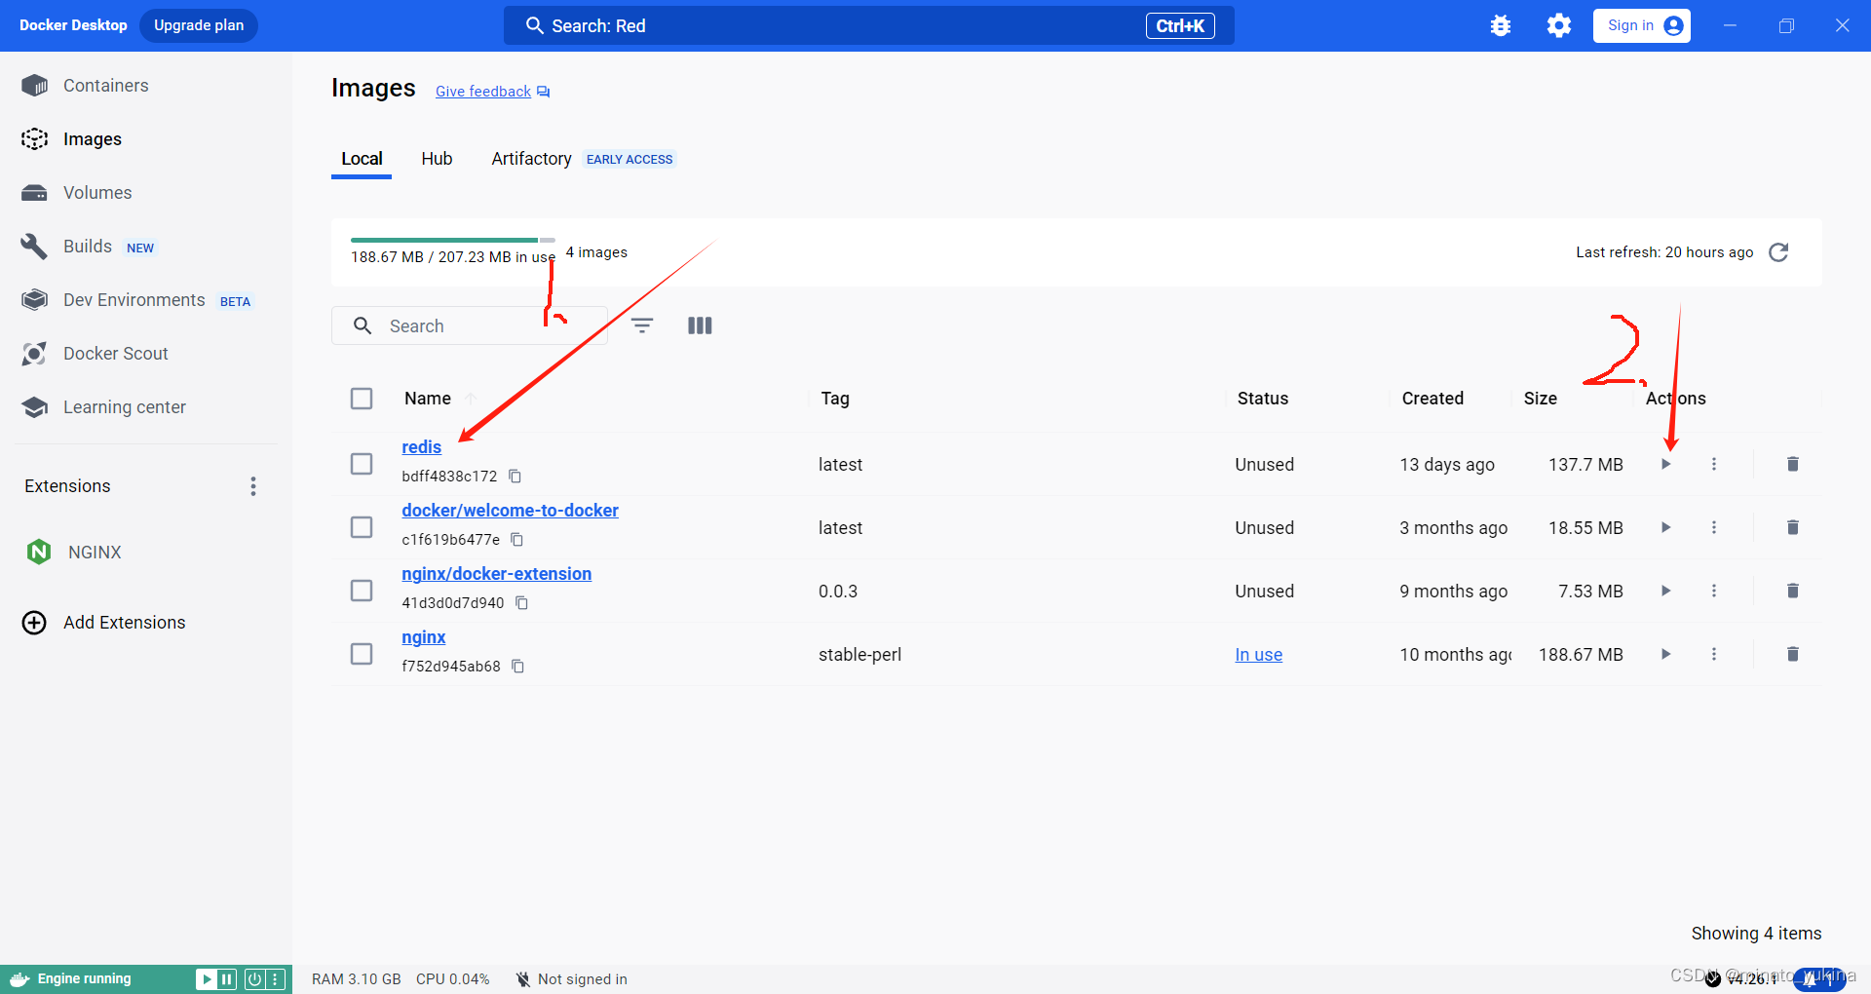Open the troubleshoot bug icon
Image resolution: width=1871 pixels, height=994 pixels.
pos(1501,25)
